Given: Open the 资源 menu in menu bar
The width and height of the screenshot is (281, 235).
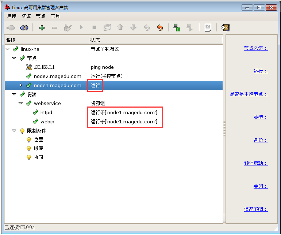Looking at the screenshot, I should (26, 16).
